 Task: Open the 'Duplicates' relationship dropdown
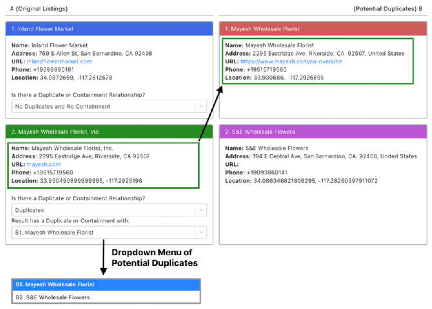[109, 210]
